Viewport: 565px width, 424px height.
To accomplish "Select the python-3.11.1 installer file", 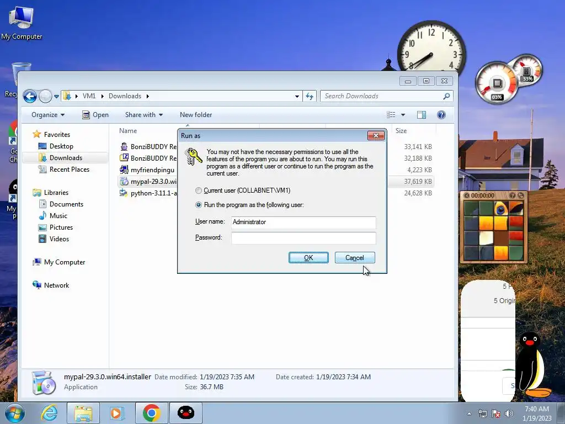I will (x=153, y=193).
